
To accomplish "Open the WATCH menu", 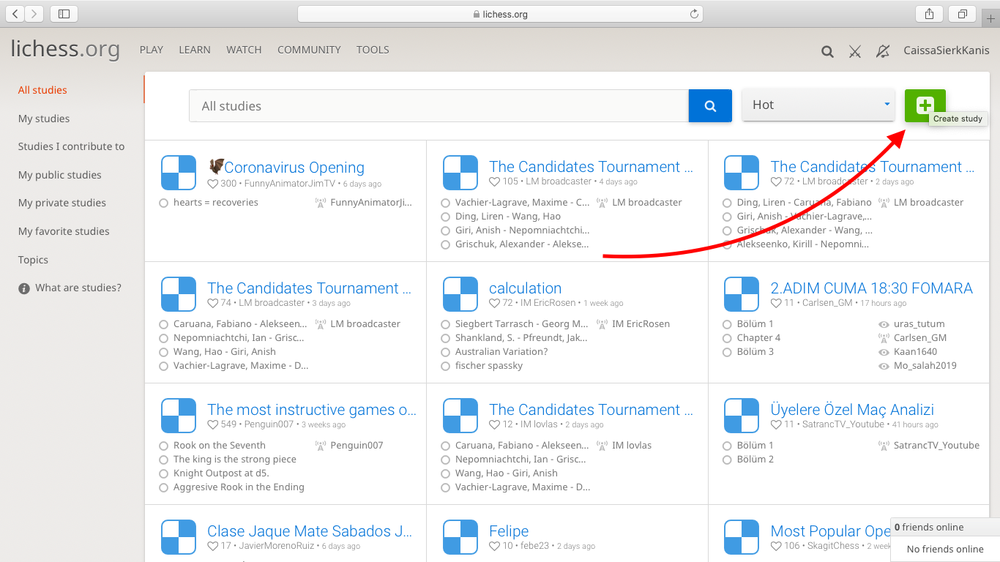I will click(x=244, y=50).
